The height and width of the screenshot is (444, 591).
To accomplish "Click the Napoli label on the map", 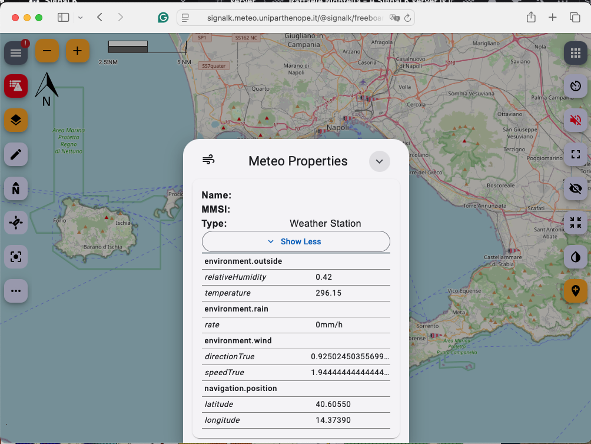I will [x=338, y=127].
